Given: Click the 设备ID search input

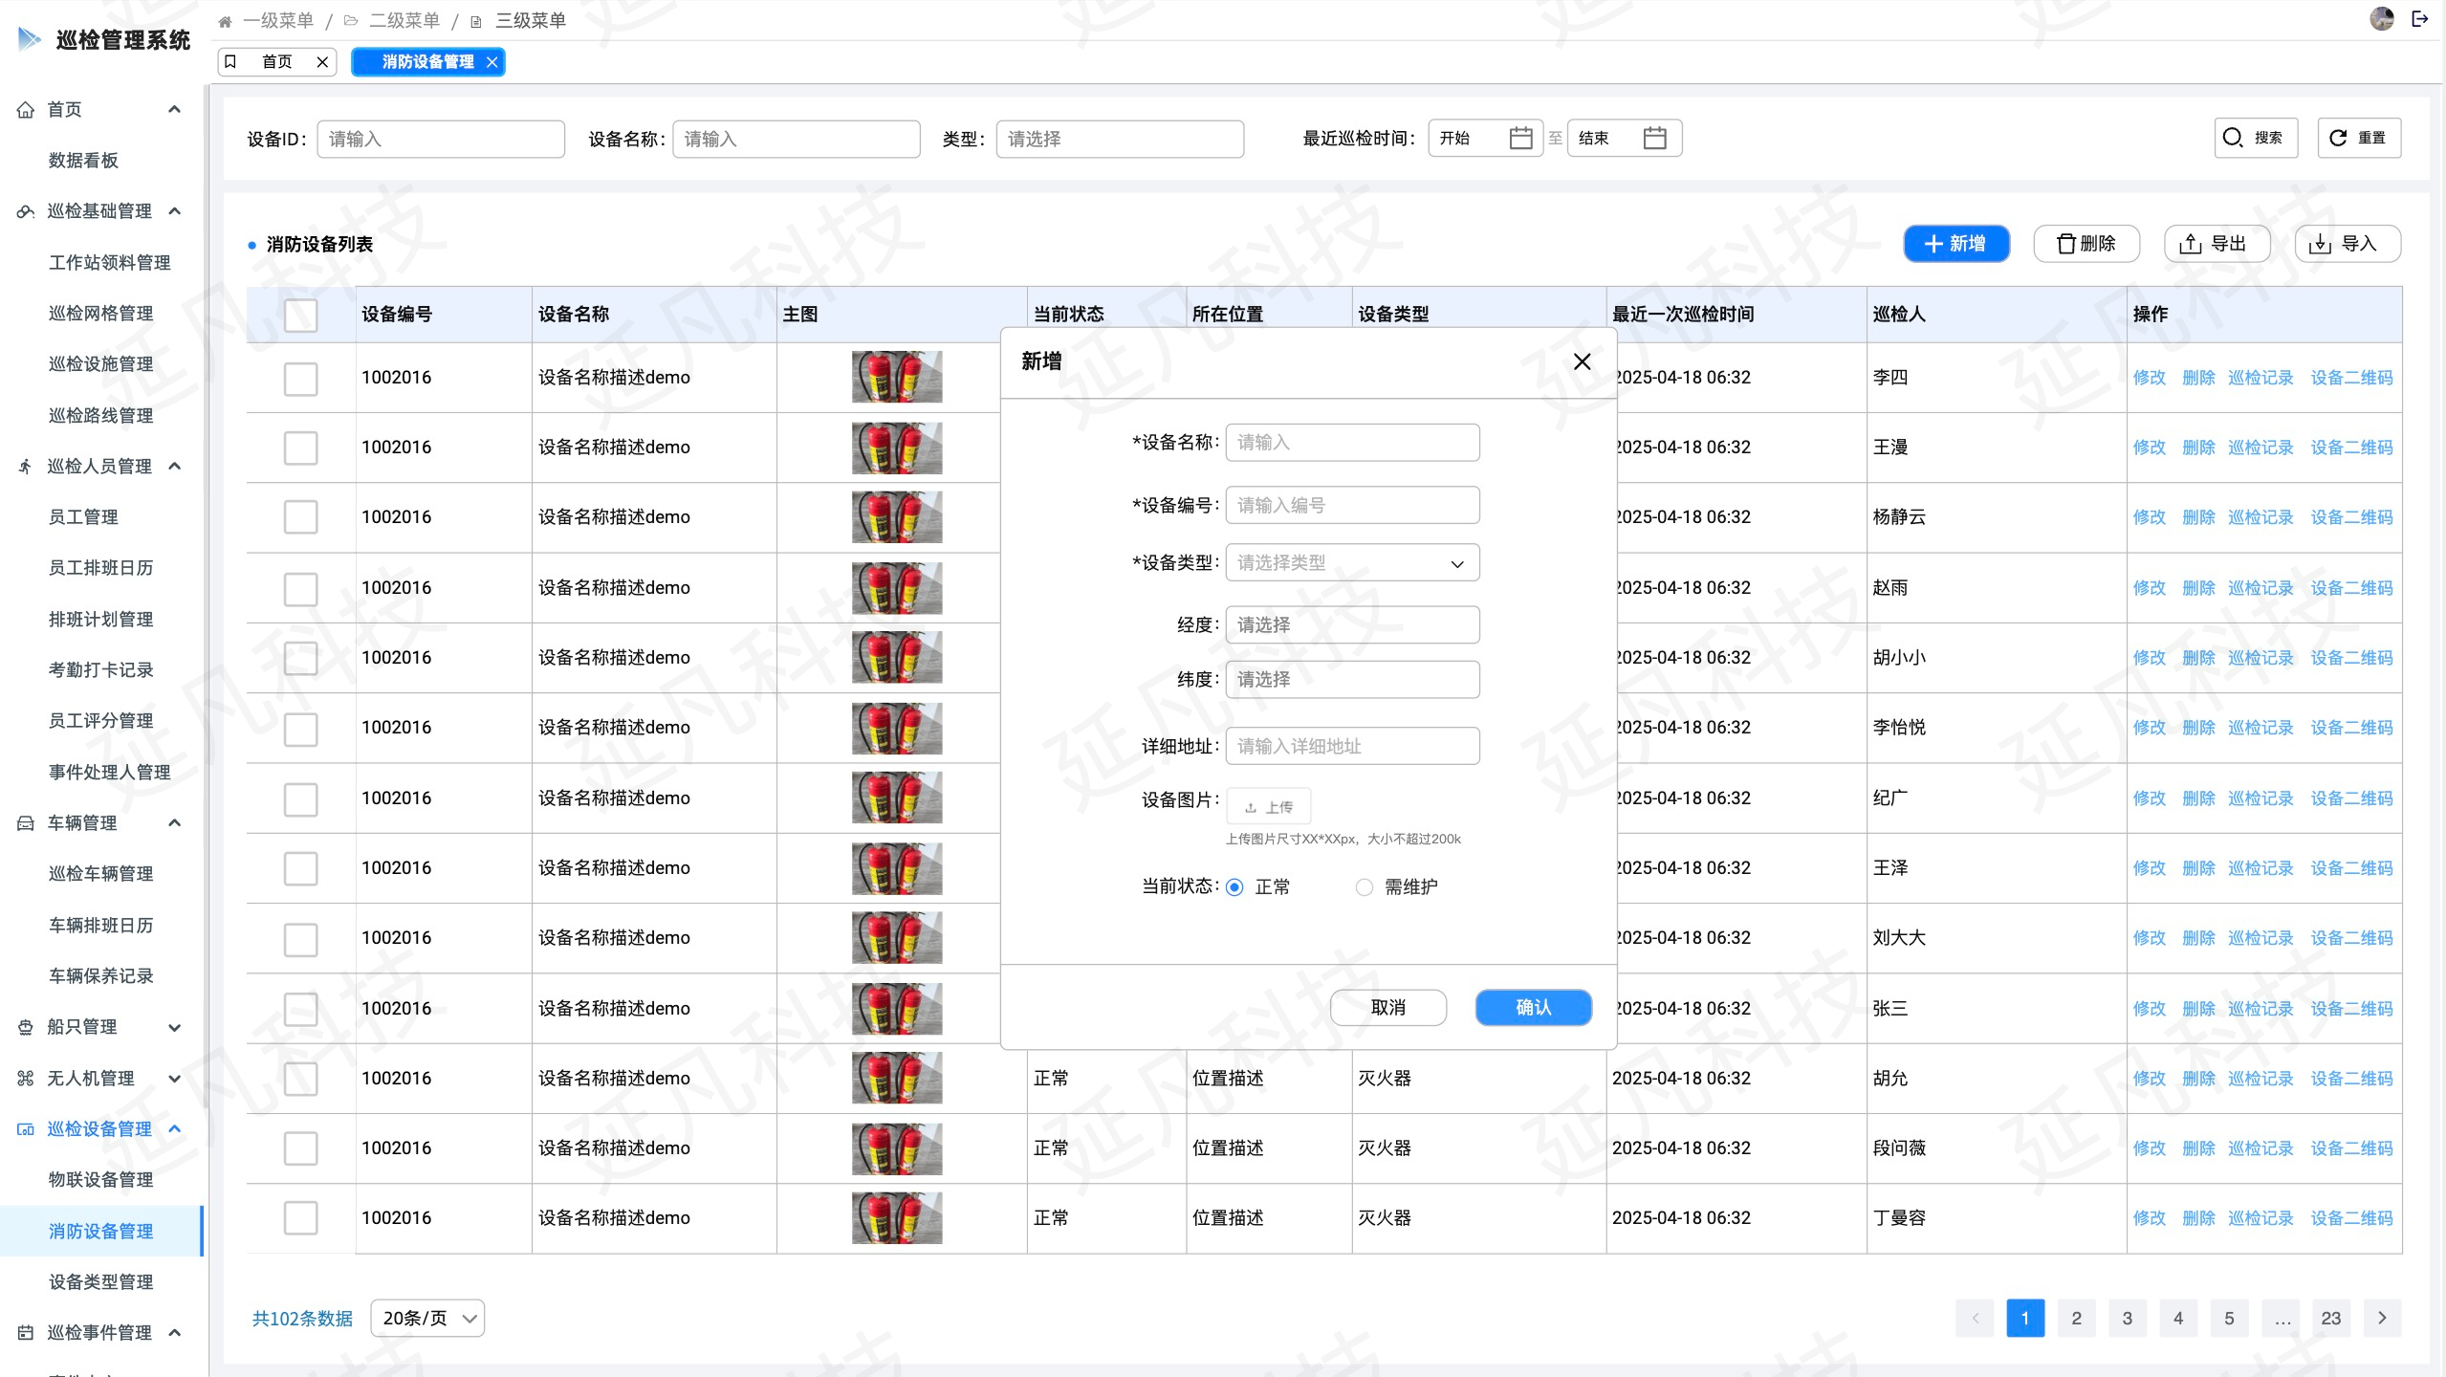Looking at the screenshot, I should (440, 139).
